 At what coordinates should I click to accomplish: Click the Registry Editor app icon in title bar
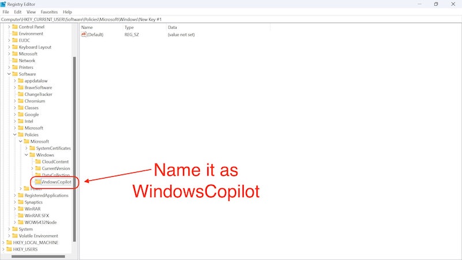[x=3, y=4]
